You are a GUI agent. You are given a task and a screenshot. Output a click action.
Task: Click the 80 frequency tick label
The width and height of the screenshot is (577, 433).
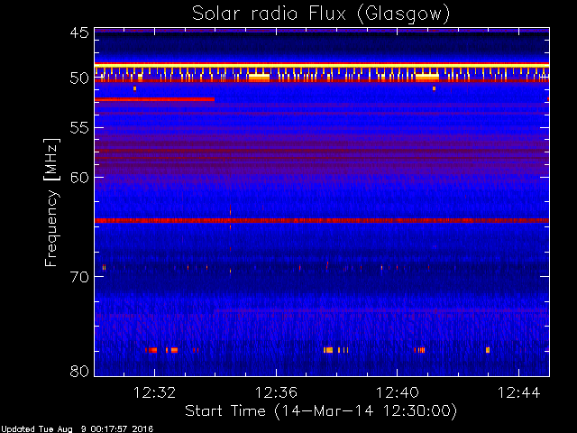[79, 371]
